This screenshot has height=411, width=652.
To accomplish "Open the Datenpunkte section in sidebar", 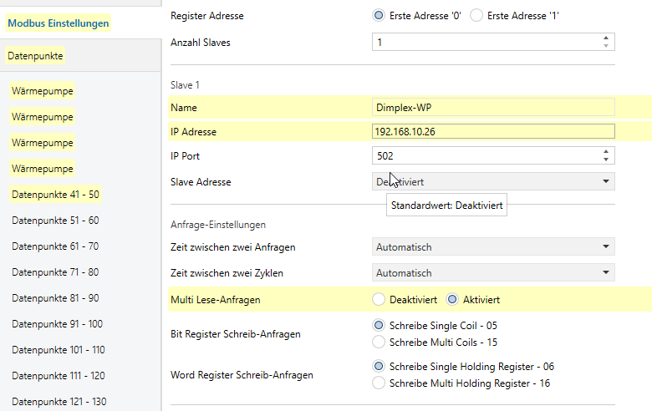I will coord(35,56).
